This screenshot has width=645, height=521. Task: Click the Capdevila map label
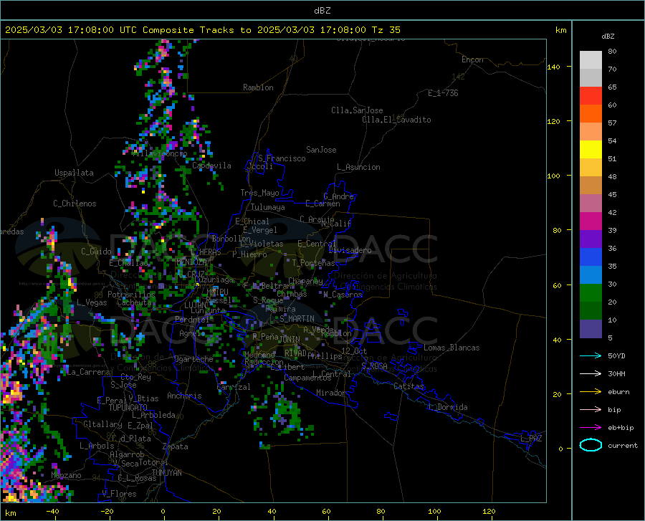tap(211, 166)
